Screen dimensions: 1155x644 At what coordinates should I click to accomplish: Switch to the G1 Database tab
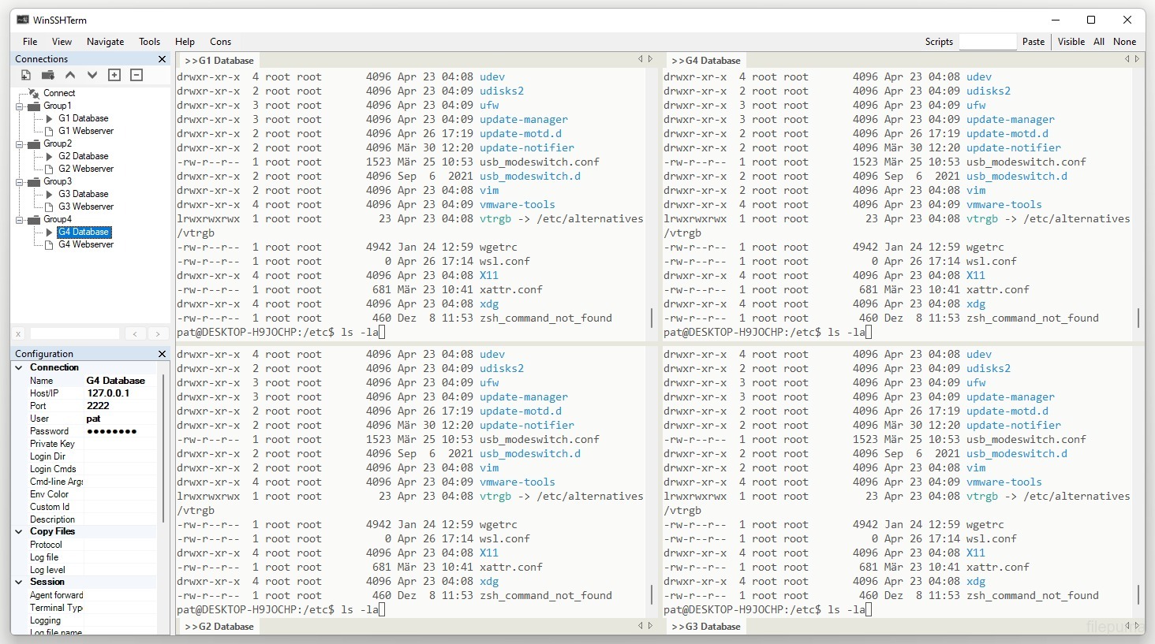219,60
